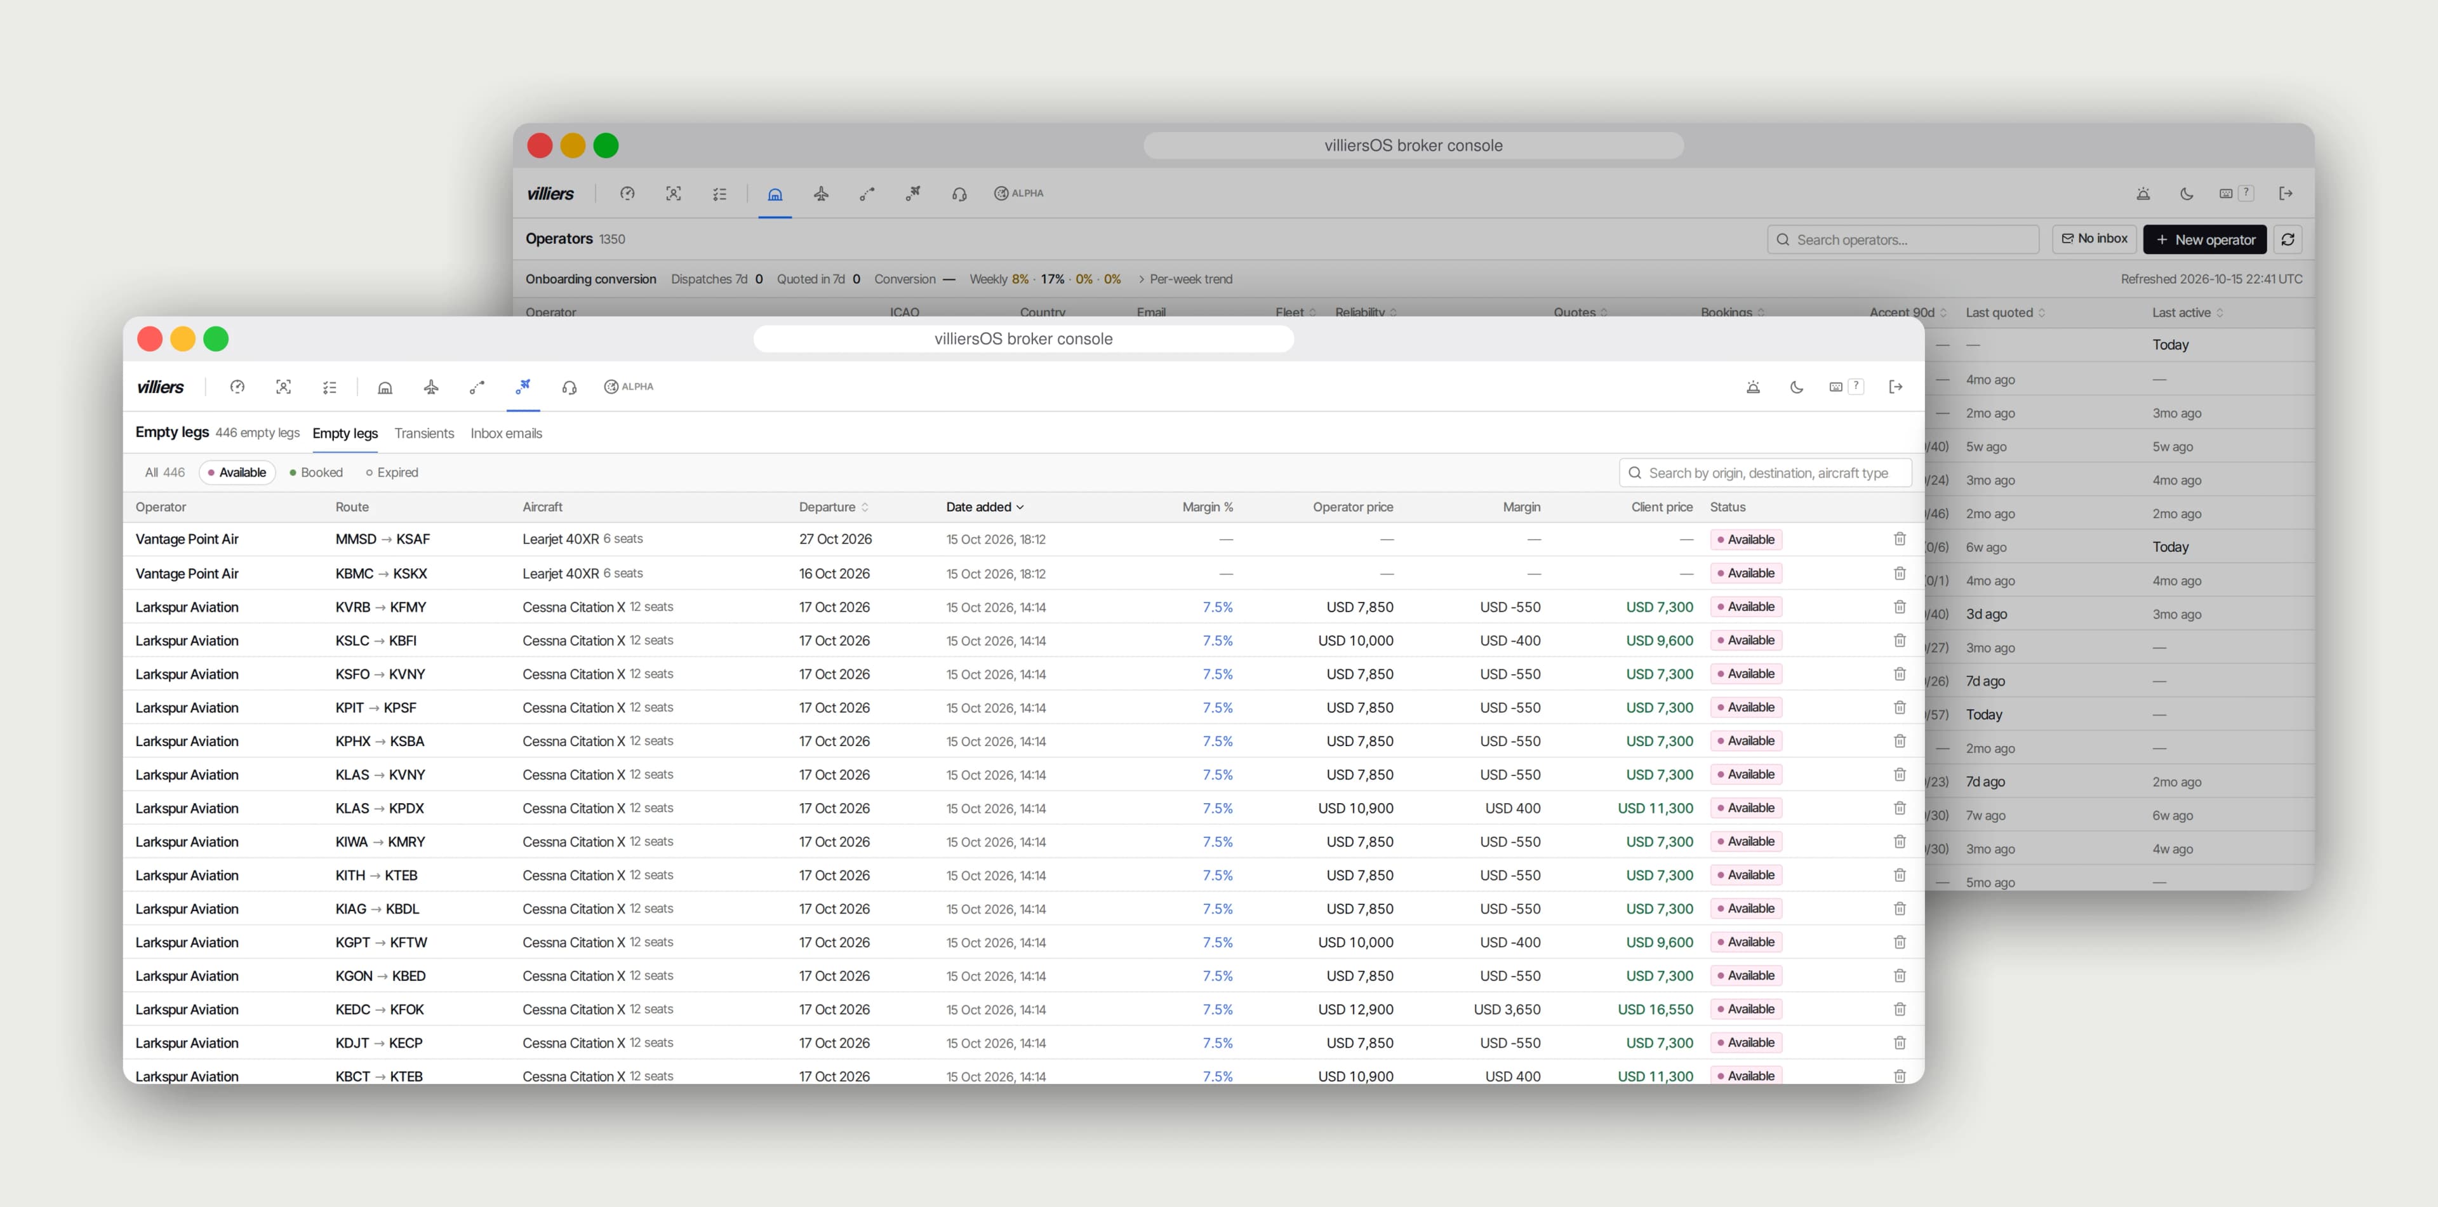Delete the MMSD → KSAF empty leg row
The width and height of the screenshot is (2438, 1207).
[x=1900, y=538]
